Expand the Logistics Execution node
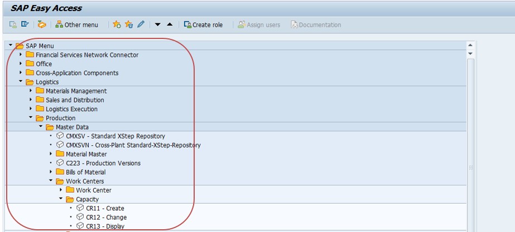Viewport: 515px width, 232px height. click(x=31, y=108)
